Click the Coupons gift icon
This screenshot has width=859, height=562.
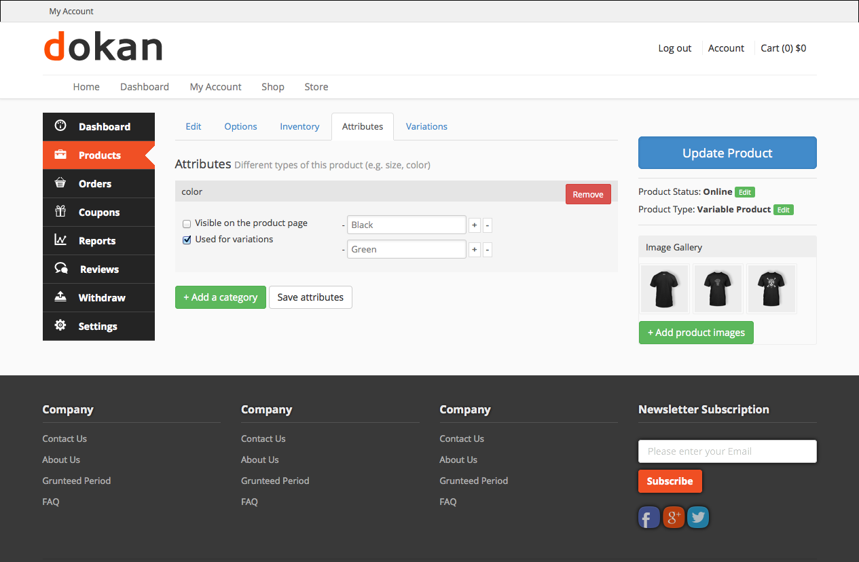point(60,212)
